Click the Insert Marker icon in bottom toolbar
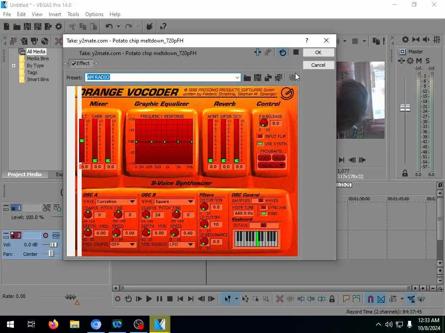445x333 pixels. point(346,298)
